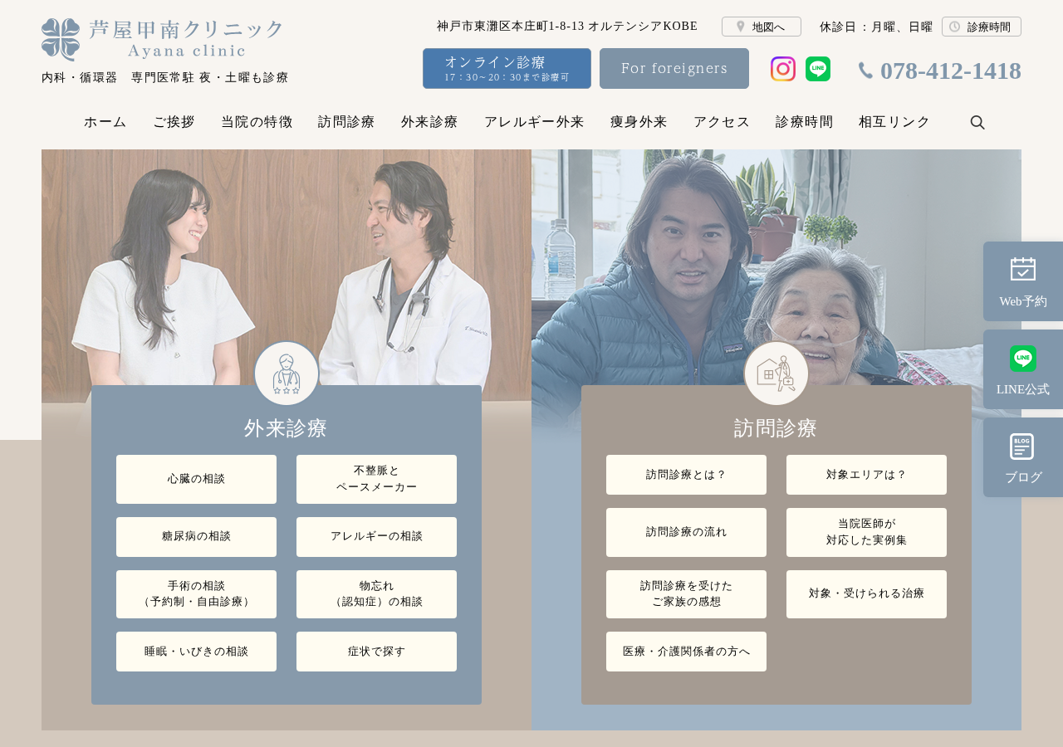Image resolution: width=1063 pixels, height=747 pixels.
Task: Open 訪問診療を受けたご家族の感想 button
Action: coord(686,594)
